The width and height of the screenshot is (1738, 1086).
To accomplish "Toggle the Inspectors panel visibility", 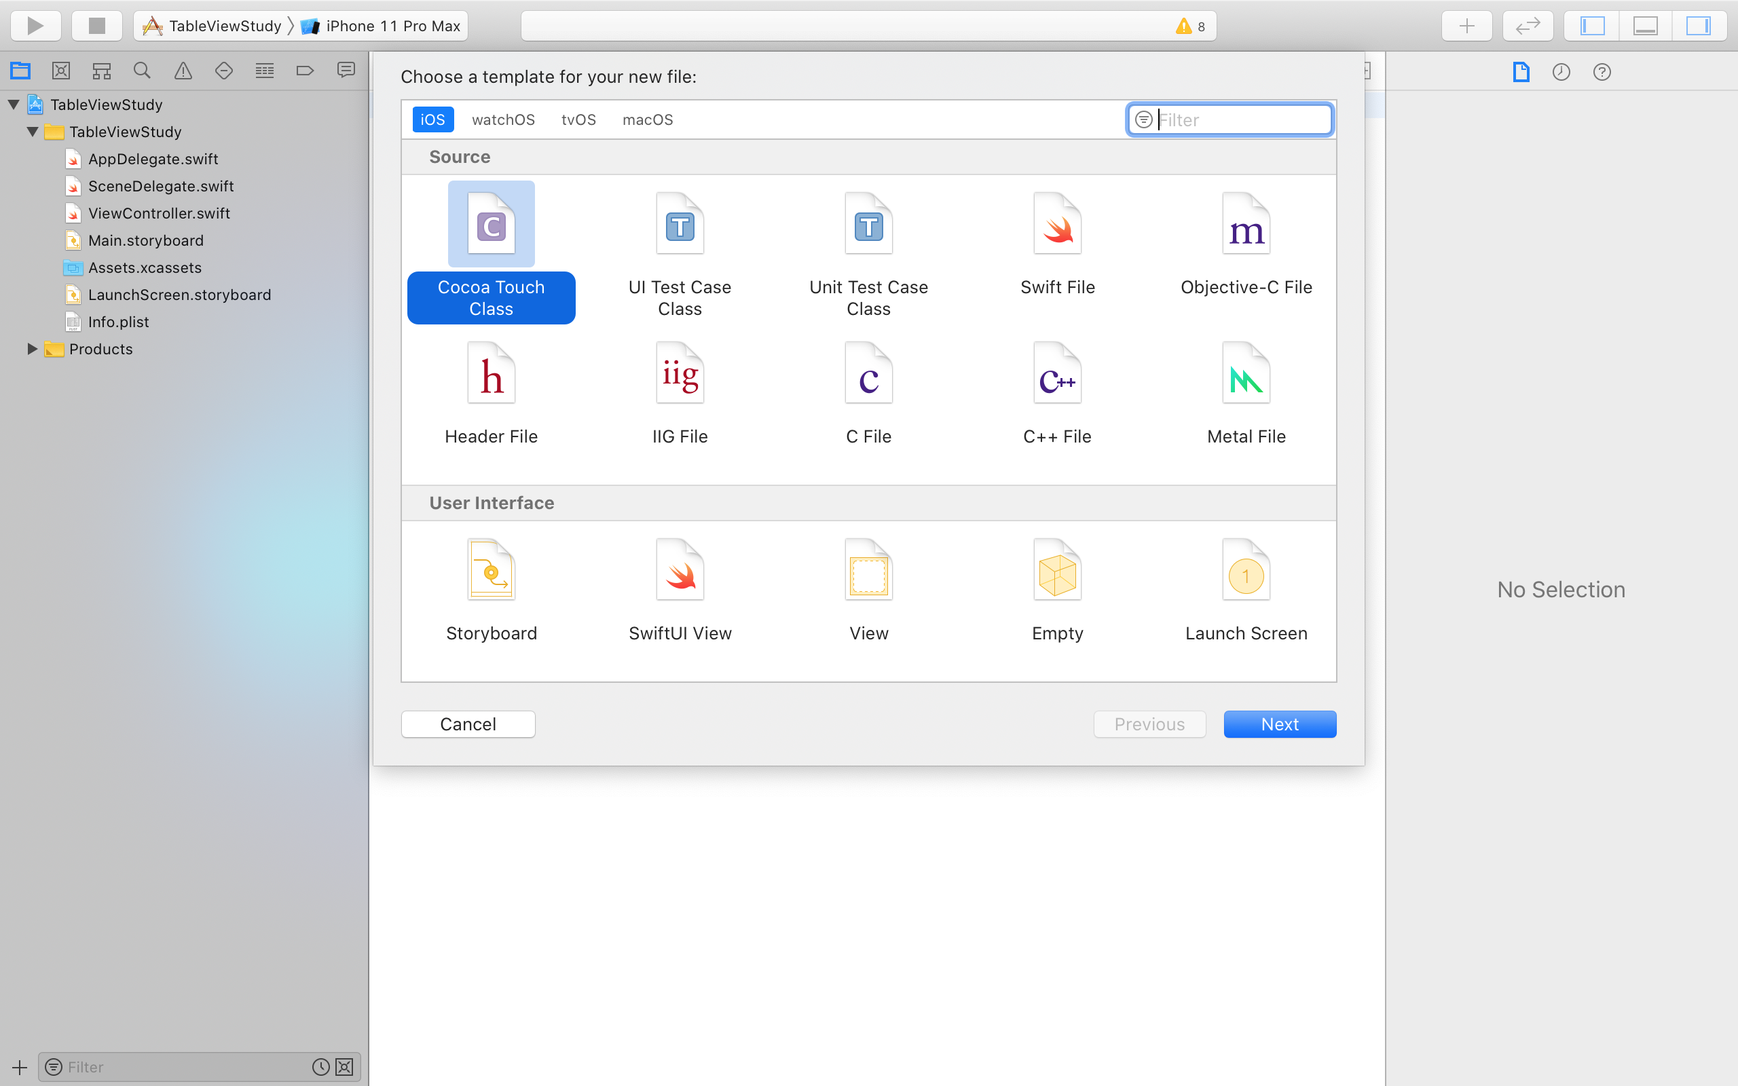I will [x=1699, y=26].
